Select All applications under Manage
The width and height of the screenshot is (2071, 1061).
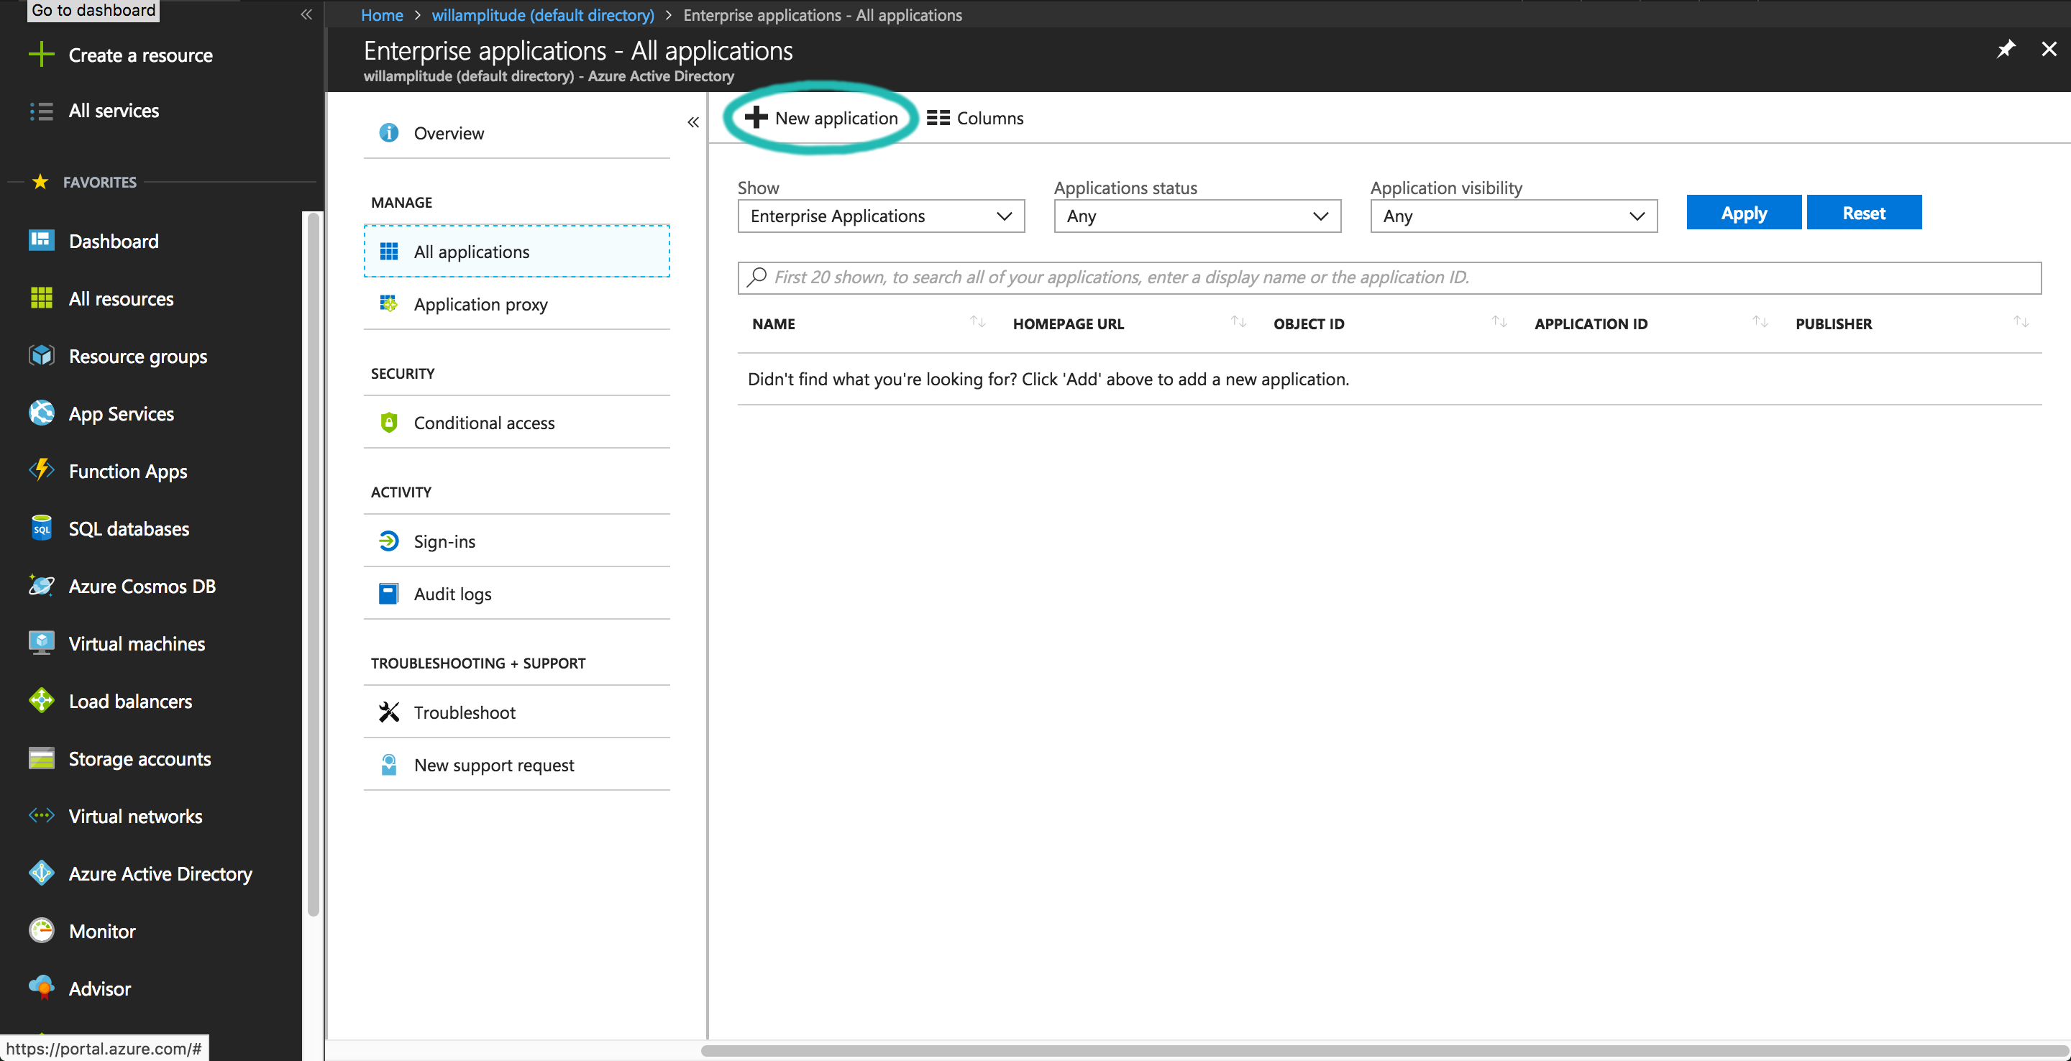(471, 251)
